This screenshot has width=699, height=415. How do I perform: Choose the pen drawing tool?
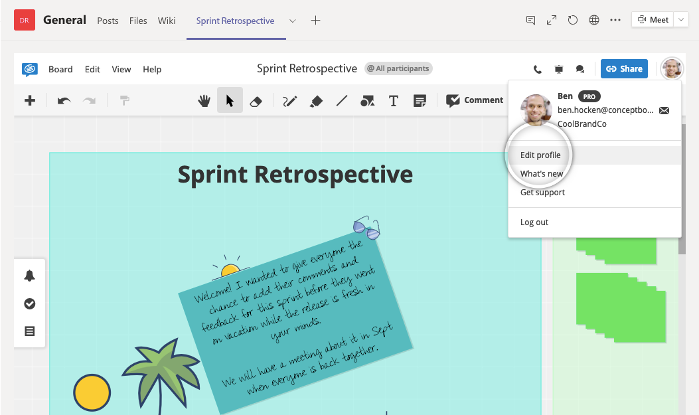pyautogui.click(x=290, y=101)
